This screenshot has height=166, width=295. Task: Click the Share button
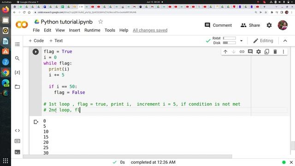(x=250, y=25)
